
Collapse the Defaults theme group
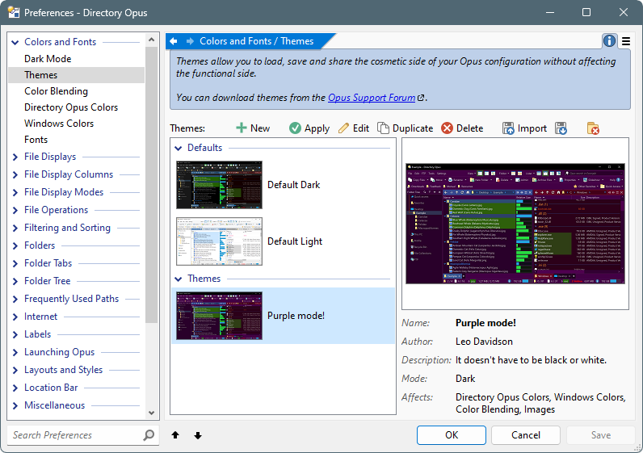click(x=179, y=148)
